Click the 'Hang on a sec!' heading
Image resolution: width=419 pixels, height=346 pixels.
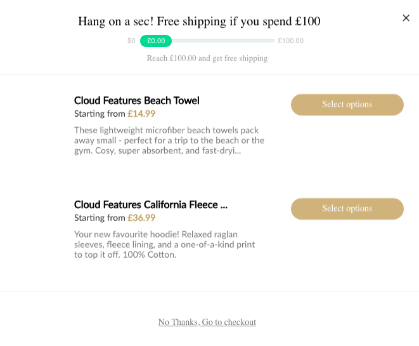(x=199, y=21)
